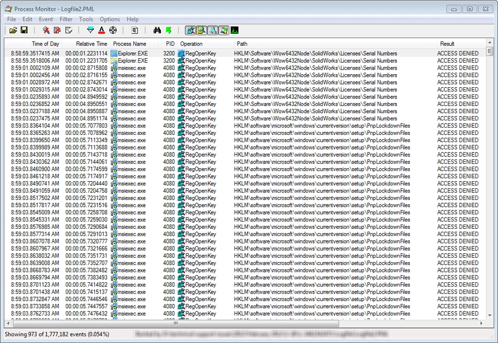Click the horizontal scrollbar left arrow
This screenshot has width=498, height=343.
tap(8, 323)
